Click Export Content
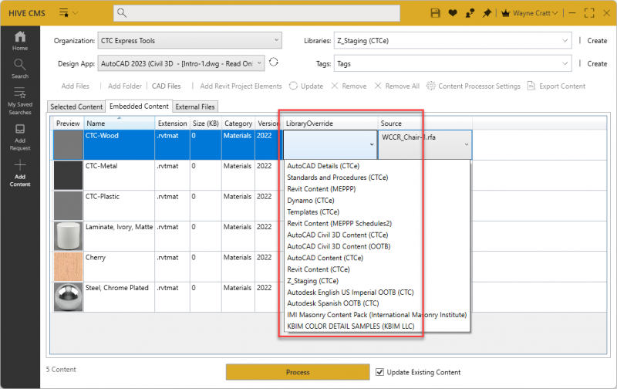This screenshot has height=389, width=617. pyautogui.click(x=556, y=86)
